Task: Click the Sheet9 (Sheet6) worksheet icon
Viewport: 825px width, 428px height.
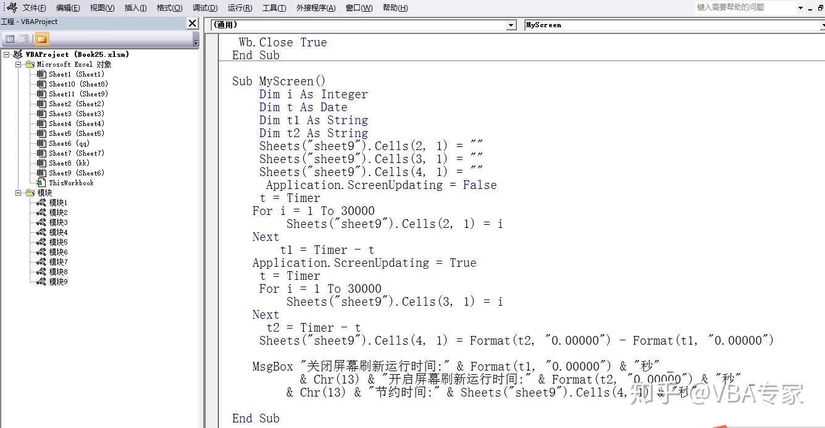Action: click(x=41, y=173)
